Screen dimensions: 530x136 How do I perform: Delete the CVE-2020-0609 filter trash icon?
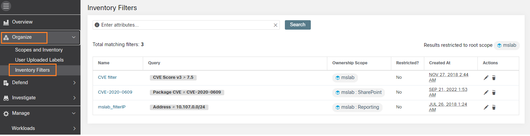pyautogui.click(x=494, y=93)
